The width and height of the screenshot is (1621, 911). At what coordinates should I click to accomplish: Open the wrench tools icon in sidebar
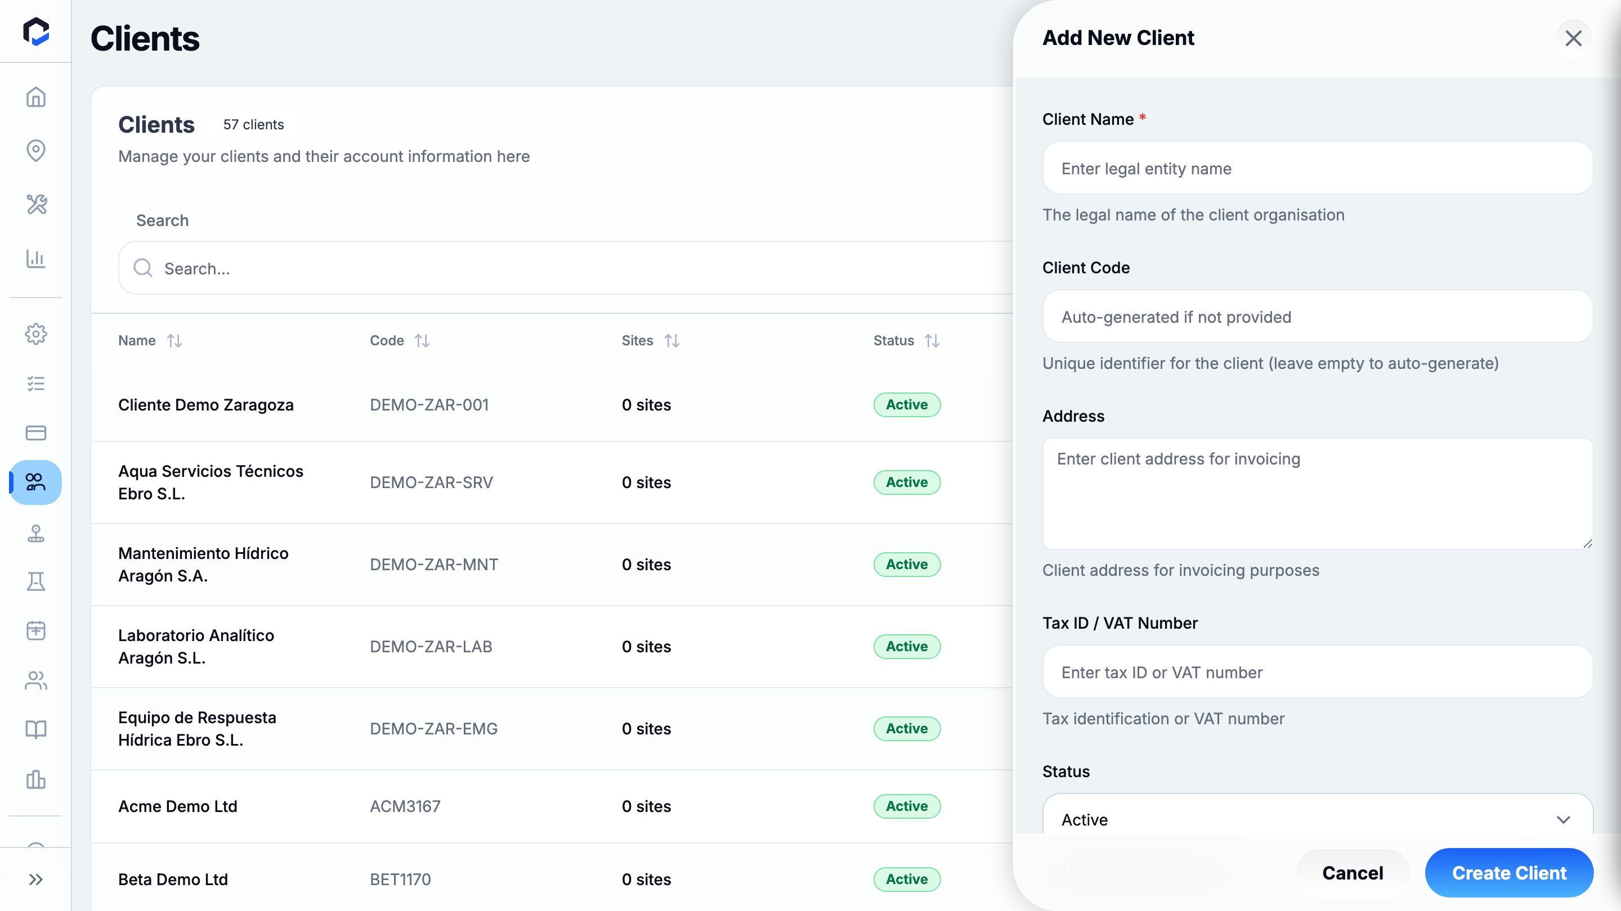click(x=36, y=204)
